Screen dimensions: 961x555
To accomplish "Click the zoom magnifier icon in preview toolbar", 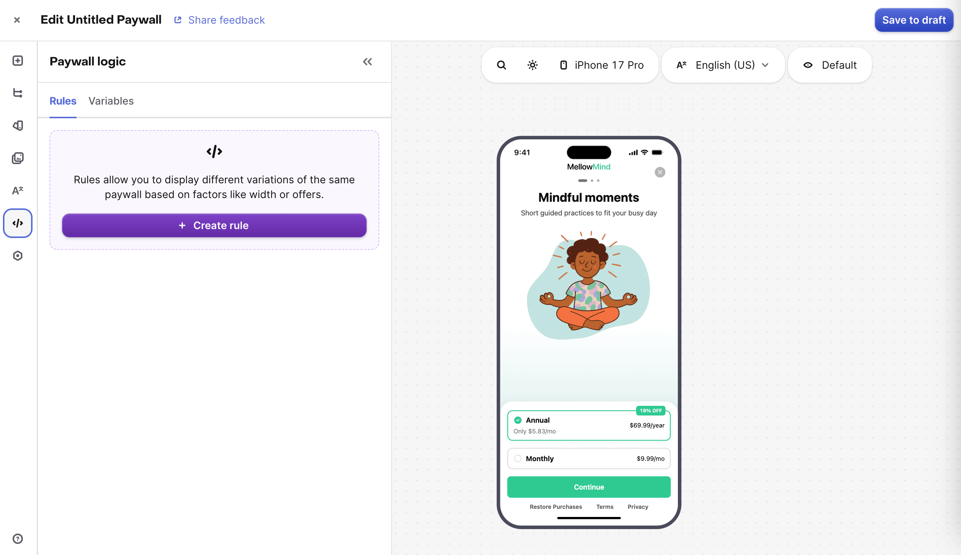I will (x=501, y=65).
